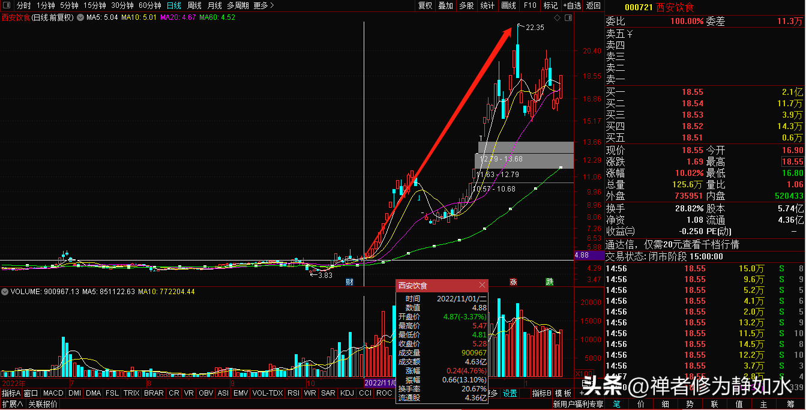This screenshot has width=806, height=410.
Task: Select the ASI indicator tab
Action: pos(223,393)
